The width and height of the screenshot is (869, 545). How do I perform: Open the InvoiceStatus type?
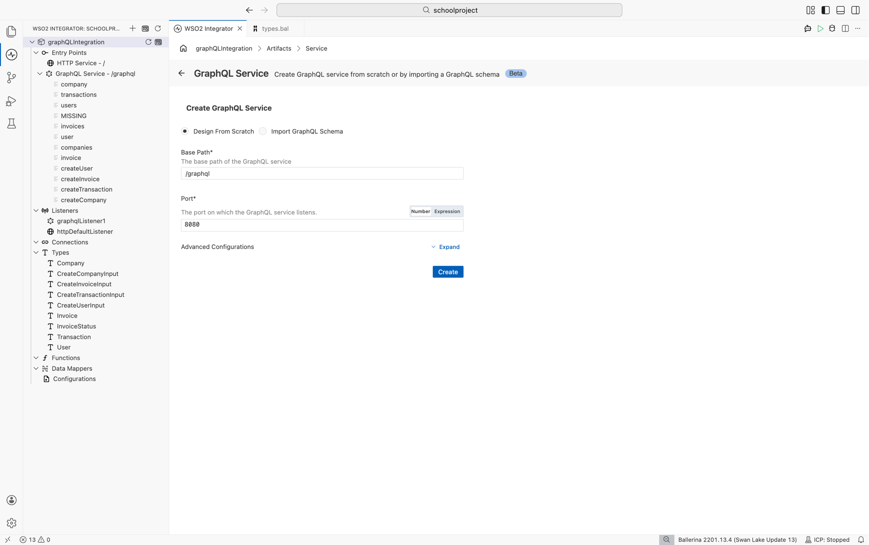[76, 327]
